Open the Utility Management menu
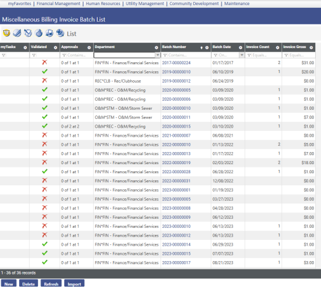This screenshot has width=321, height=288. [145, 4]
